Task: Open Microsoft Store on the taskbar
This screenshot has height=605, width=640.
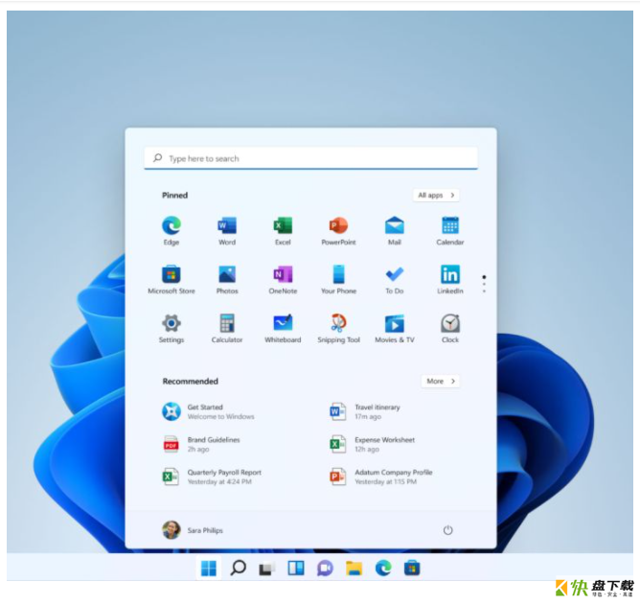Action: [412, 568]
